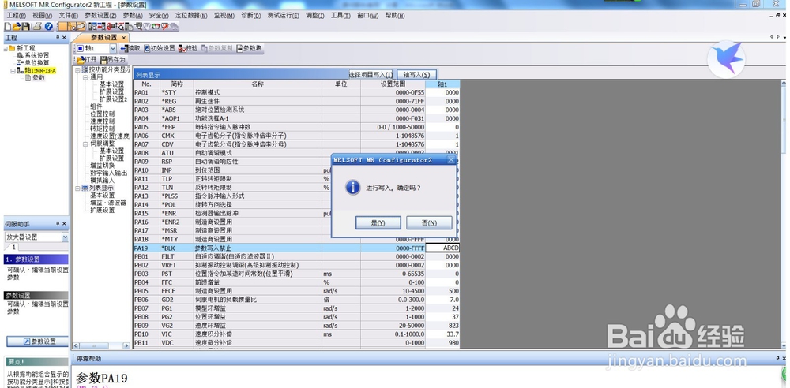The width and height of the screenshot is (790, 388).
Task: Select 单位换算 in the project tree
Action: tap(33, 63)
